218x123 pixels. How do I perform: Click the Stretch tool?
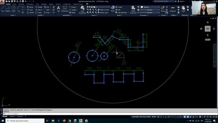coord(30,13)
